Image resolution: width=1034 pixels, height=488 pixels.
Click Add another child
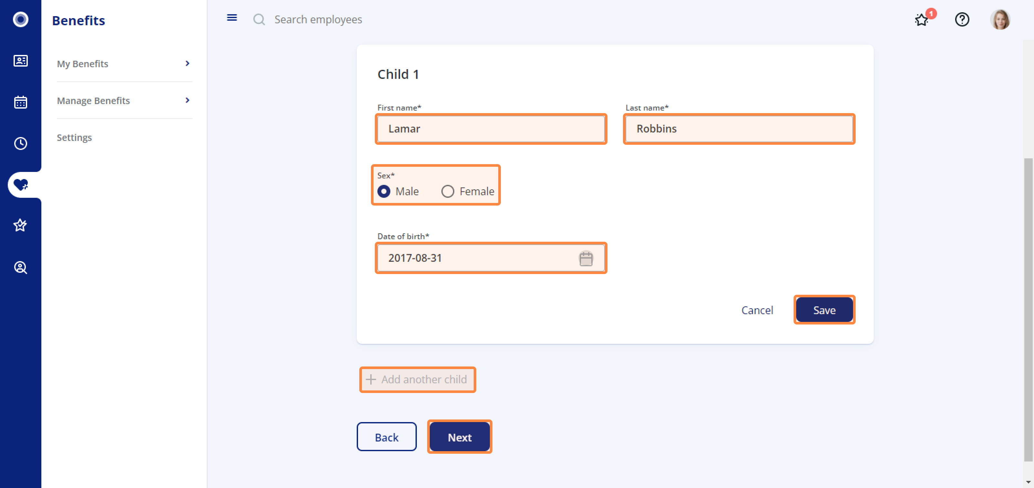[x=417, y=379]
